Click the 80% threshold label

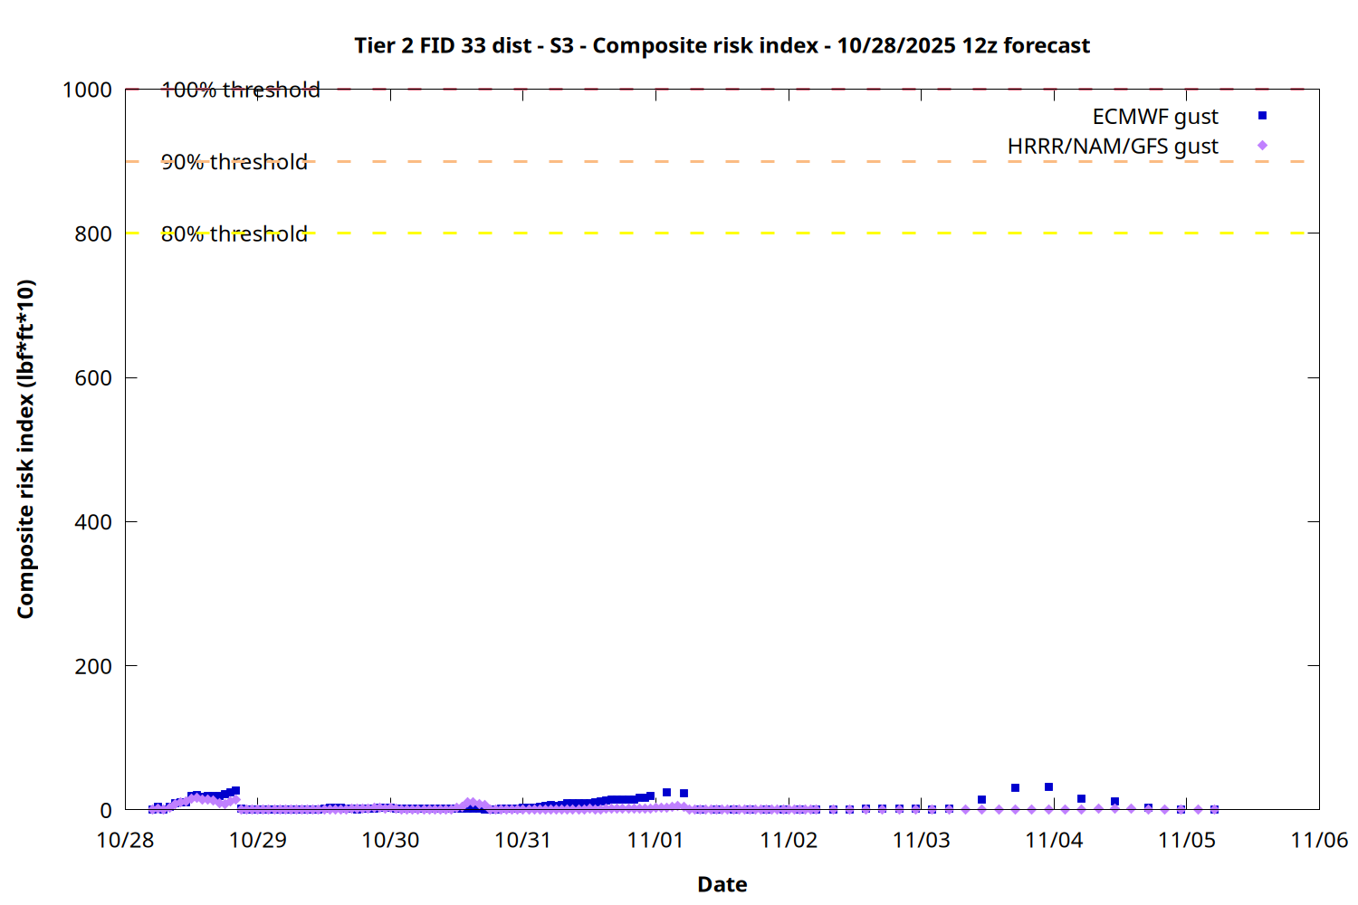234,233
